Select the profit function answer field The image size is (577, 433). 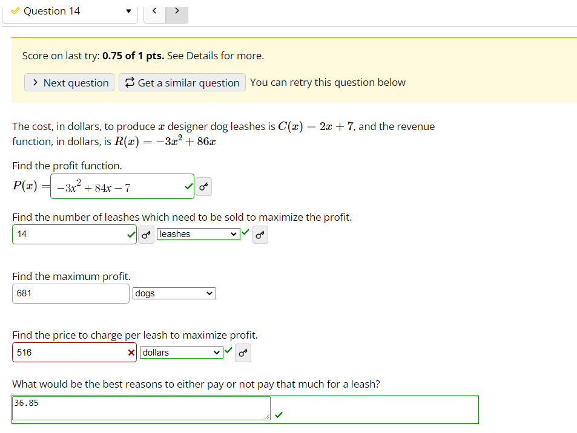click(x=121, y=186)
